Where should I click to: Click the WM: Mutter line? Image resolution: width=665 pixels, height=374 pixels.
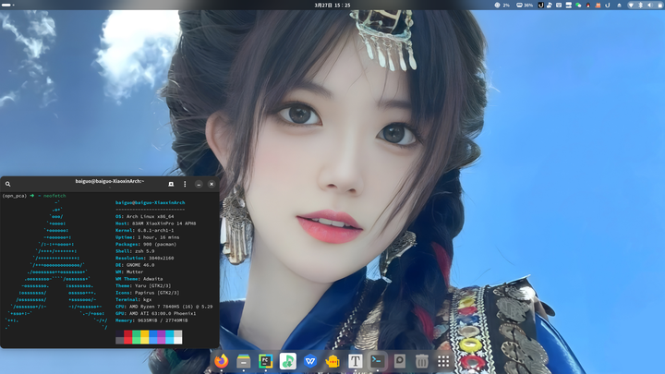tap(129, 271)
